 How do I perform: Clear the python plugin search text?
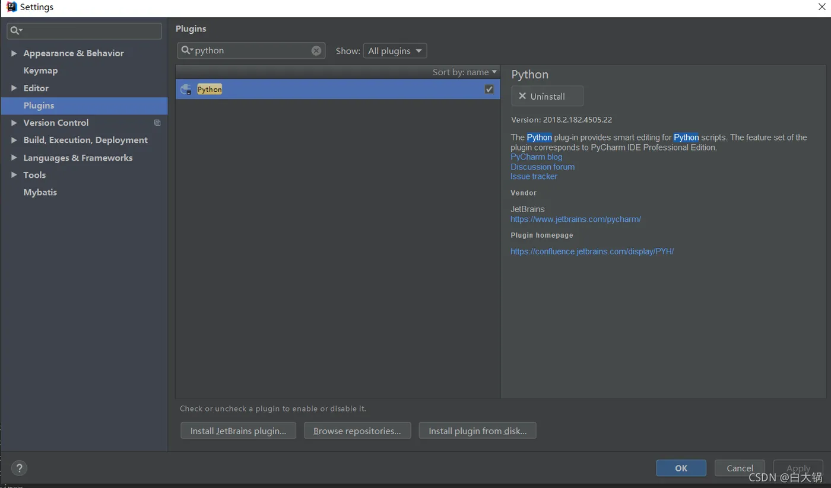(x=316, y=51)
